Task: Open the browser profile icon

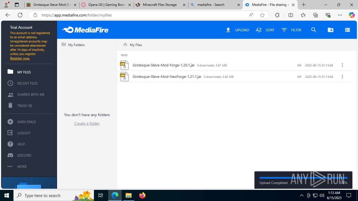Action: [x=6, y=5]
